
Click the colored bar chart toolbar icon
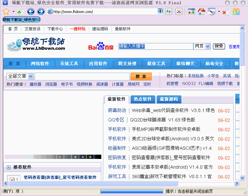point(191,11)
